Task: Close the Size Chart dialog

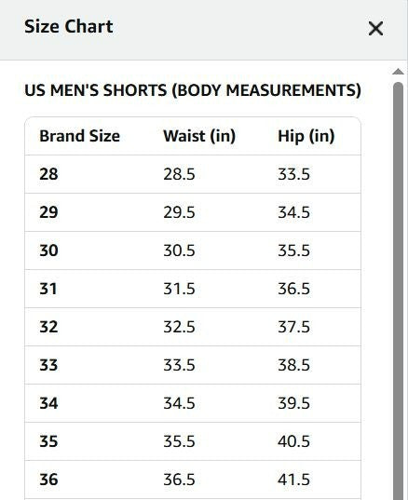Action: point(375,29)
